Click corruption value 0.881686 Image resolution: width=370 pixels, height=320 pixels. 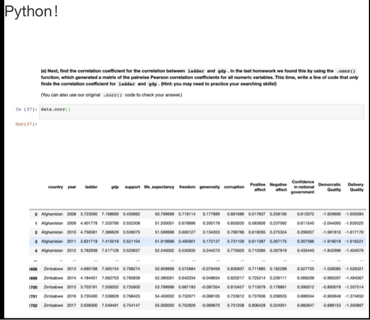coord(236,214)
